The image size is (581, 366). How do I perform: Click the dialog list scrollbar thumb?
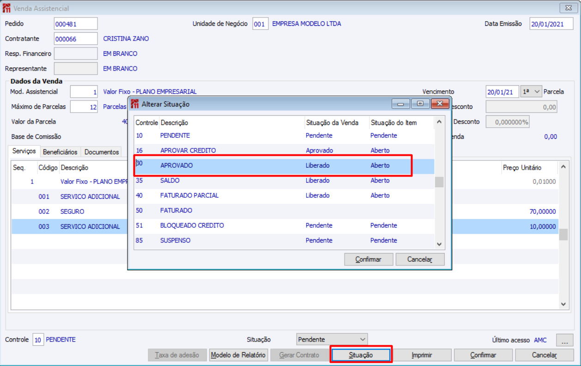(439, 182)
